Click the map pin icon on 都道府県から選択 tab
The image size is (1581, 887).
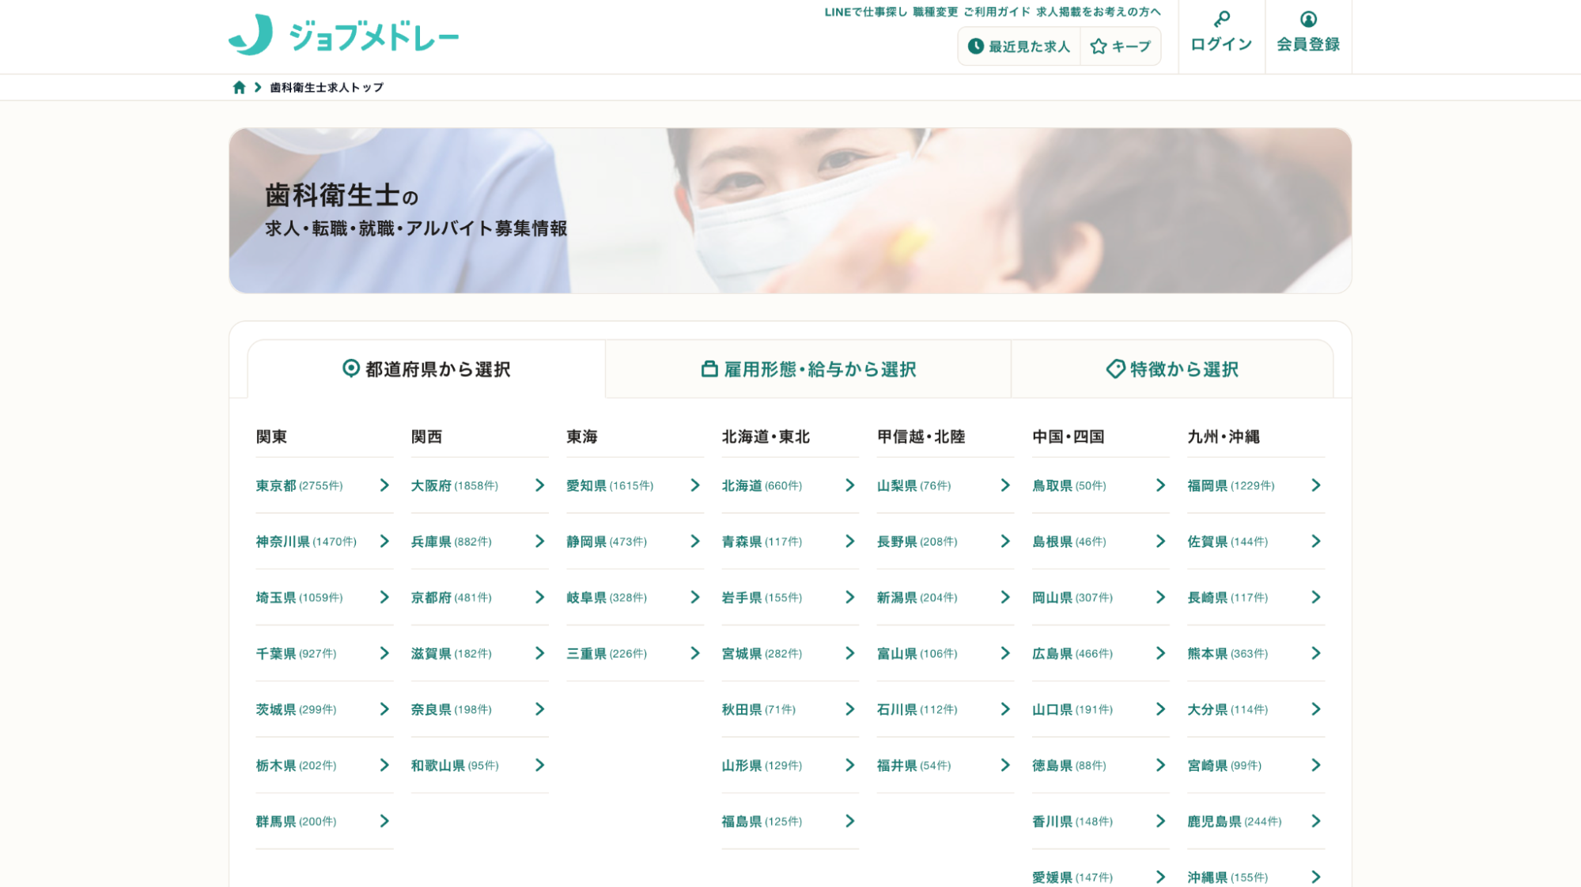pyautogui.click(x=351, y=368)
